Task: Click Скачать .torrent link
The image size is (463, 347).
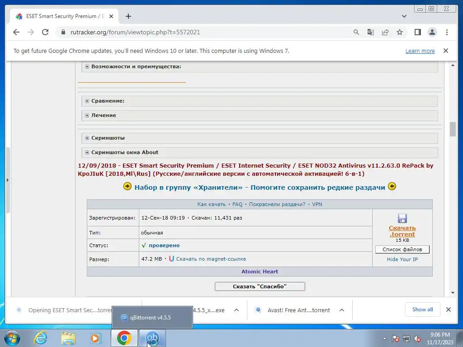Action: click(x=402, y=231)
